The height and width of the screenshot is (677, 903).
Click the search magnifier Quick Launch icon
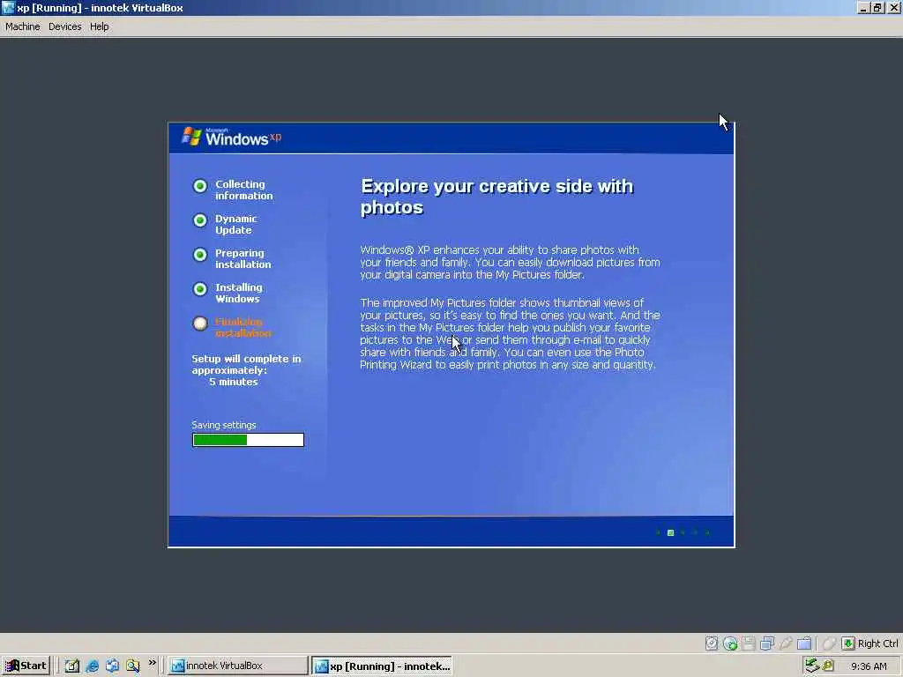click(133, 666)
